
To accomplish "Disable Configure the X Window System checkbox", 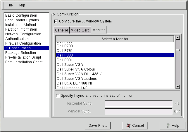I will click(56, 21).
